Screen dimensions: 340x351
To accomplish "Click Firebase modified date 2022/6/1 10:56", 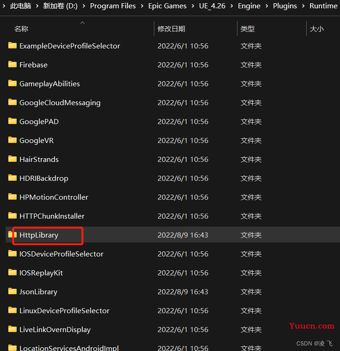I will pyautogui.click(x=183, y=65).
